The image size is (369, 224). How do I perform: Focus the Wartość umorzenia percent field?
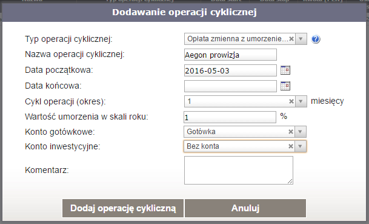(x=230, y=117)
